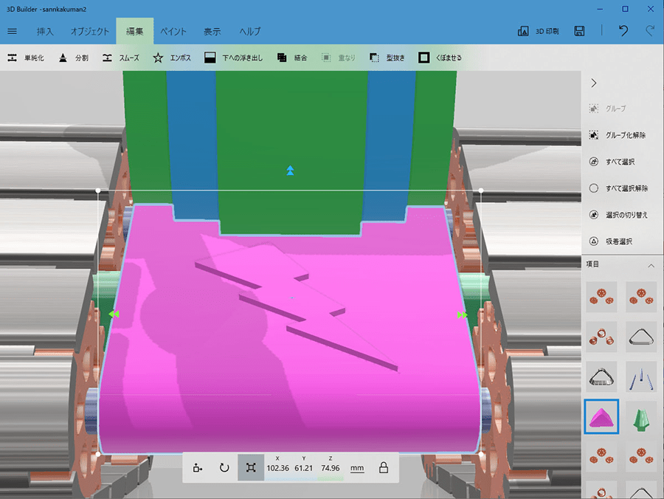Click すべて選択 select all
The height and width of the screenshot is (499, 664).
coord(612,162)
